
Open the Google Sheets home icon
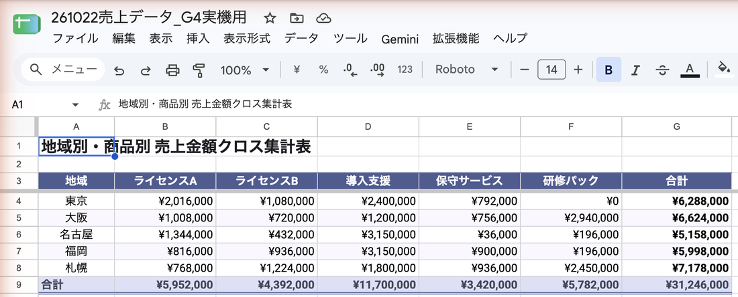click(x=26, y=24)
